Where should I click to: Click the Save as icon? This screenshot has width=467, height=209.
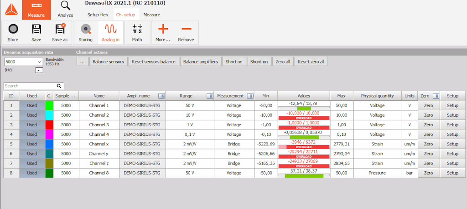click(x=60, y=29)
